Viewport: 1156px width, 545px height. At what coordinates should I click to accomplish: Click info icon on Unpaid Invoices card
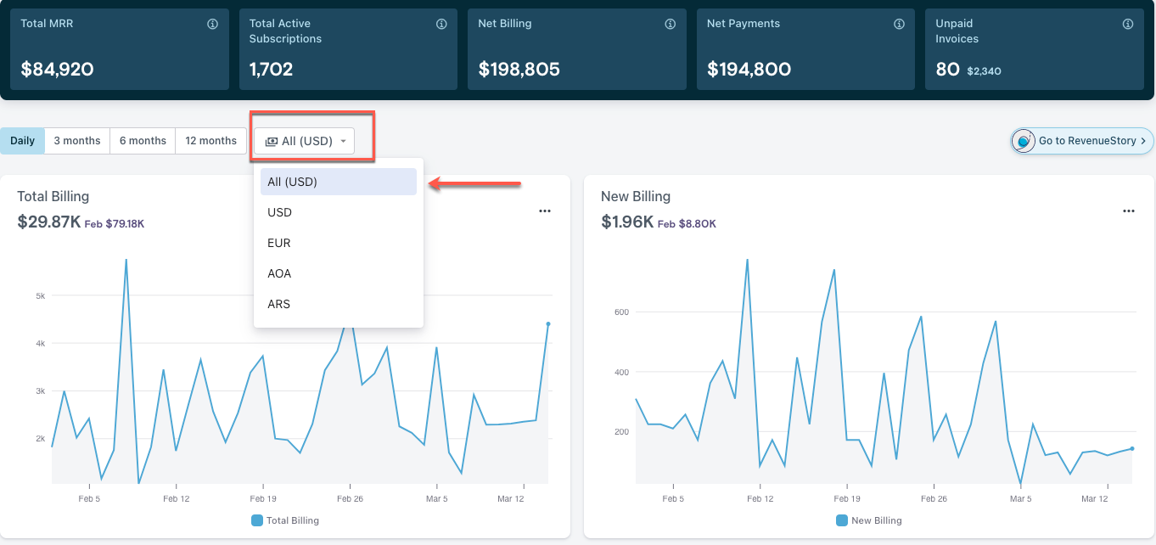point(1128,25)
